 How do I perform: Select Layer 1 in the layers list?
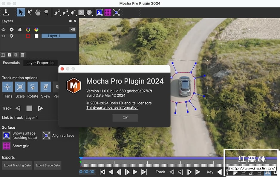click(x=59, y=36)
